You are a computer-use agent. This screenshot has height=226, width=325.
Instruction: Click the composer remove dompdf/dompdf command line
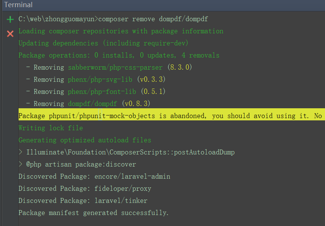point(113,19)
